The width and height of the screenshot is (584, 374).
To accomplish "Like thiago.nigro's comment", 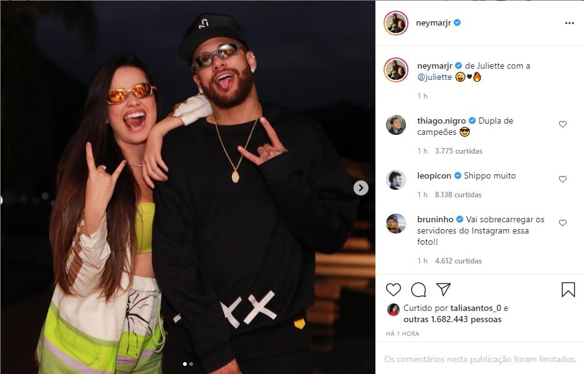I will pyautogui.click(x=562, y=124).
